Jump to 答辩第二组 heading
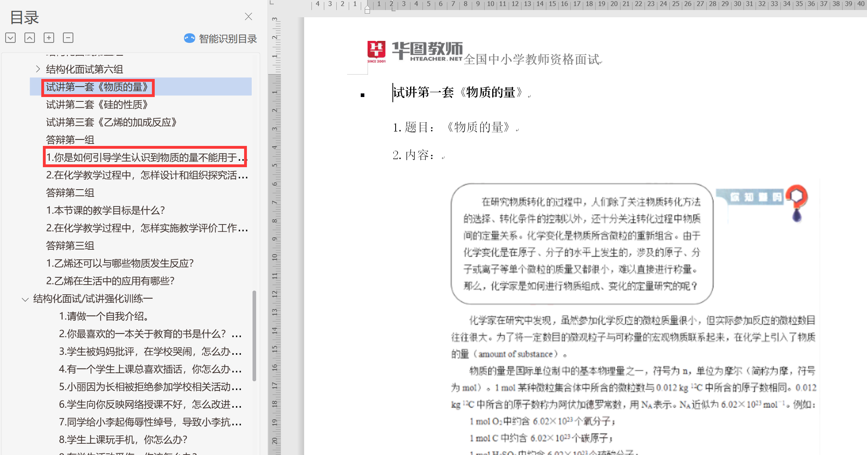 (70, 193)
